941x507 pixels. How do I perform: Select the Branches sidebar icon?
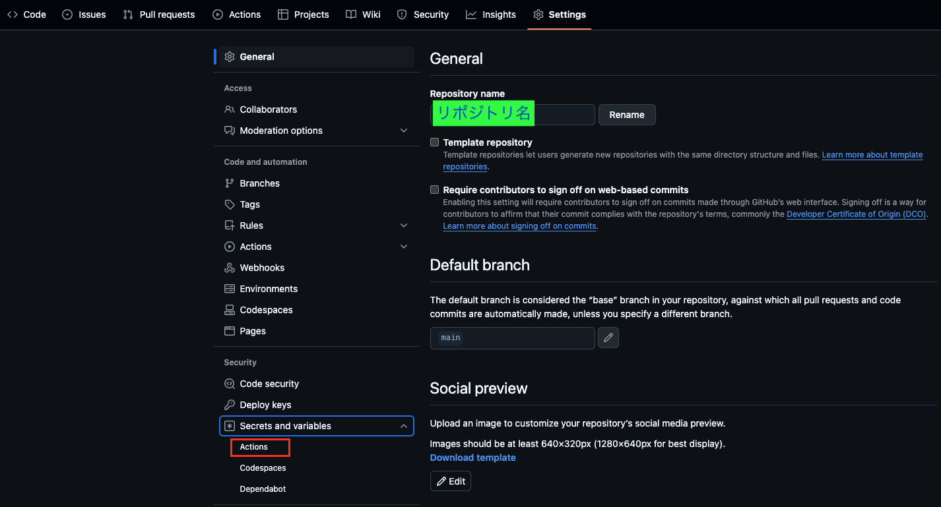(x=230, y=183)
